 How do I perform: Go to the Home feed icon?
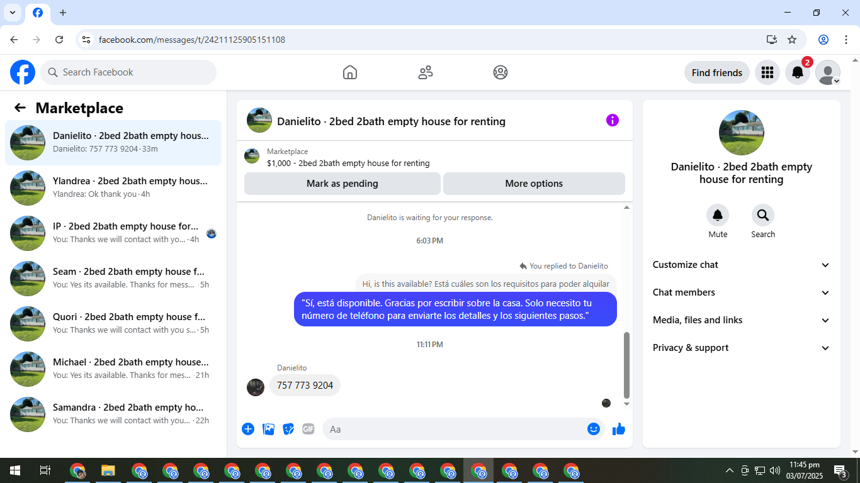[x=350, y=72]
